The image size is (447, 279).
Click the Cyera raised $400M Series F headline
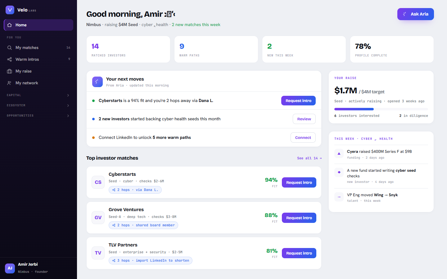click(x=379, y=152)
